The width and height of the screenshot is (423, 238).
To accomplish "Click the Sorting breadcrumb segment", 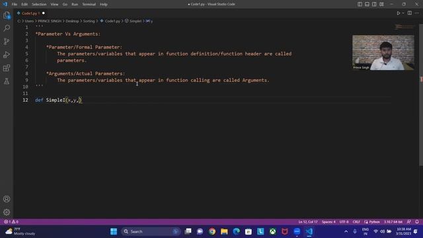I will pos(89,21).
